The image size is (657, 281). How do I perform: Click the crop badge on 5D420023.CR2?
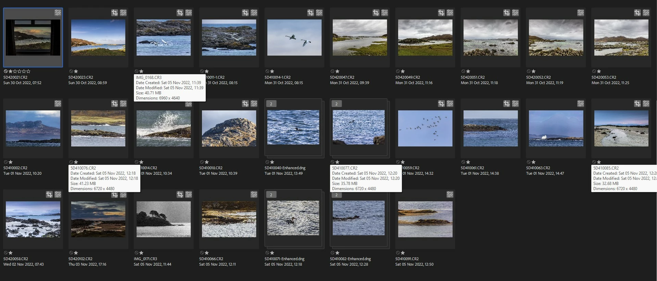[114, 13]
